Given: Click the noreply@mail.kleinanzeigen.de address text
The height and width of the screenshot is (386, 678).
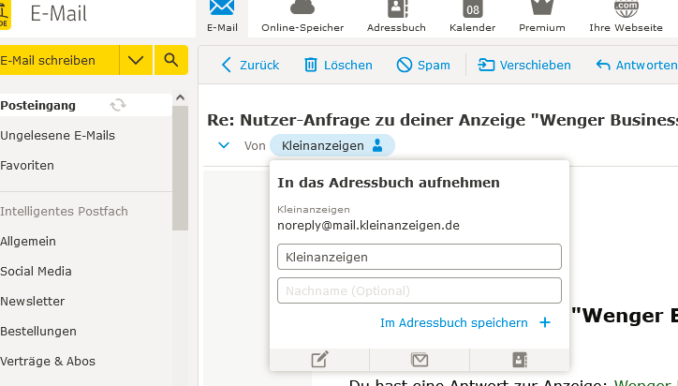Looking at the screenshot, I should click(368, 226).
